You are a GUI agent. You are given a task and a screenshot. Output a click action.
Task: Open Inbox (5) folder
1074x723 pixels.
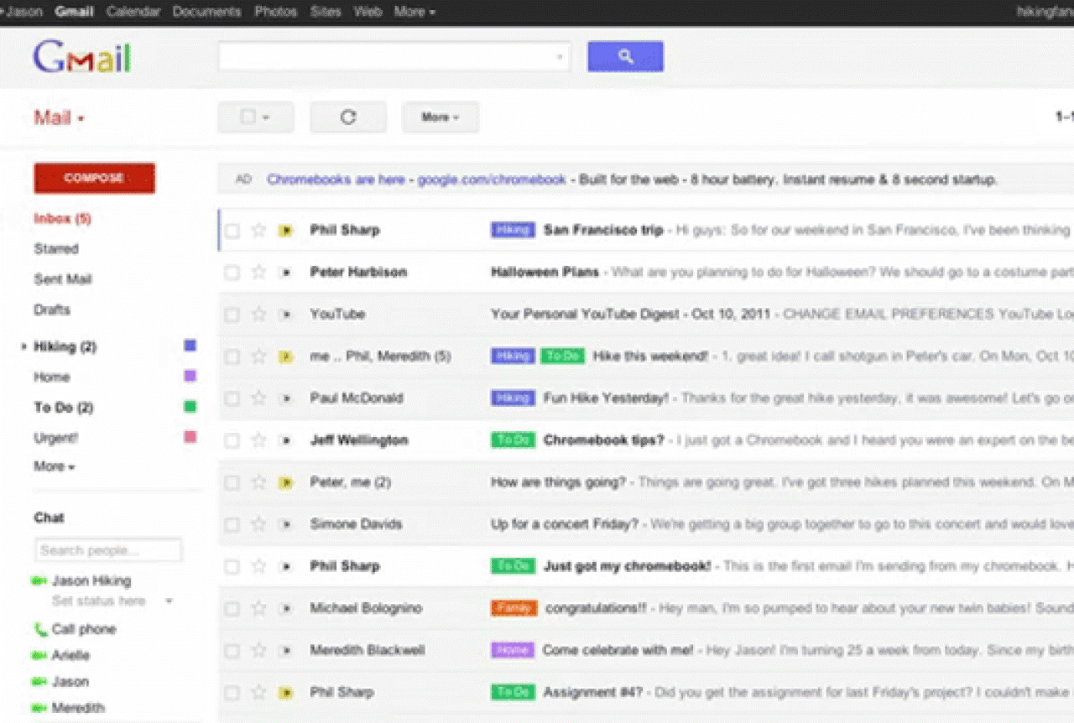pyautogui.click(x=62, y=218)
